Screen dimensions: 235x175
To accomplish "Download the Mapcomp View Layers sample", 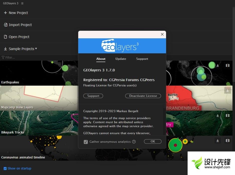I will click(227, 91).
